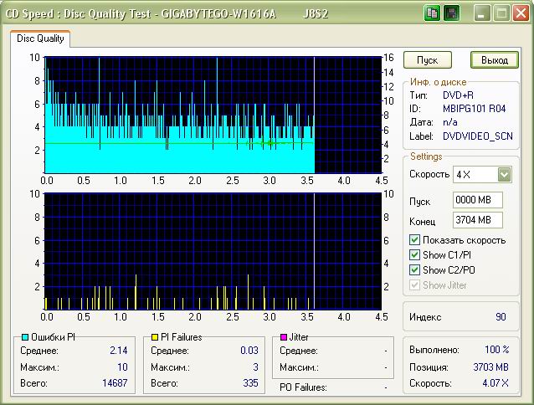Click the window title bar text
This screenshot has height=405, width=534.
click(x=151, y=13)
